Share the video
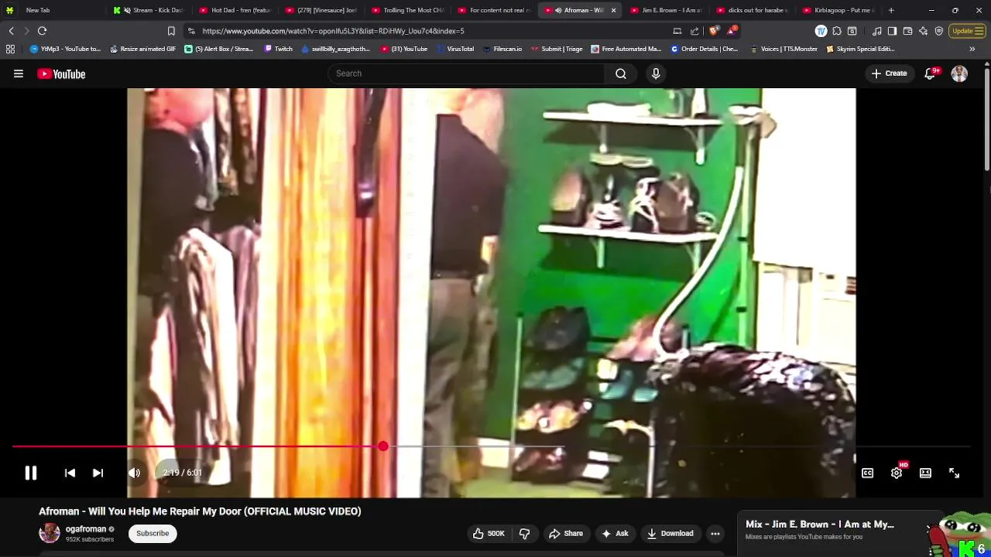 tap(566, 533)
